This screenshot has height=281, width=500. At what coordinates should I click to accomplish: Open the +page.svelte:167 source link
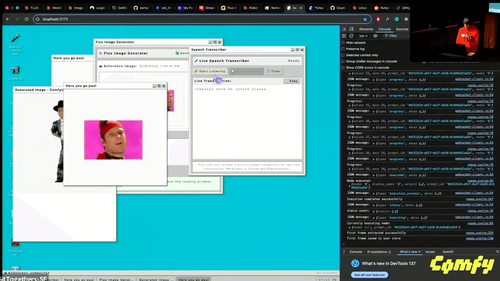(479, 199)
